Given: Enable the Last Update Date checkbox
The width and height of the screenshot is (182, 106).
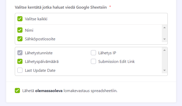Looking at the screenshot, I should (20, 70).
